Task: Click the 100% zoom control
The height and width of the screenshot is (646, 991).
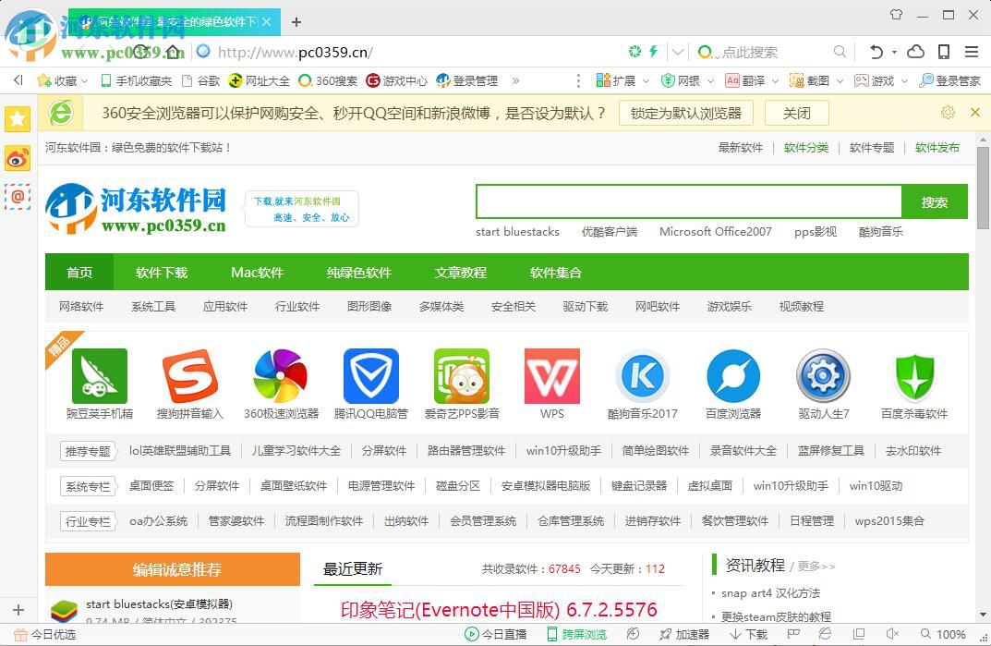Action: [949, 635]
